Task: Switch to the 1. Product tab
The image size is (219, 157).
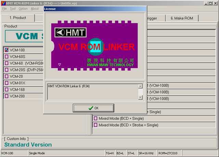Action: pos(18,18)
